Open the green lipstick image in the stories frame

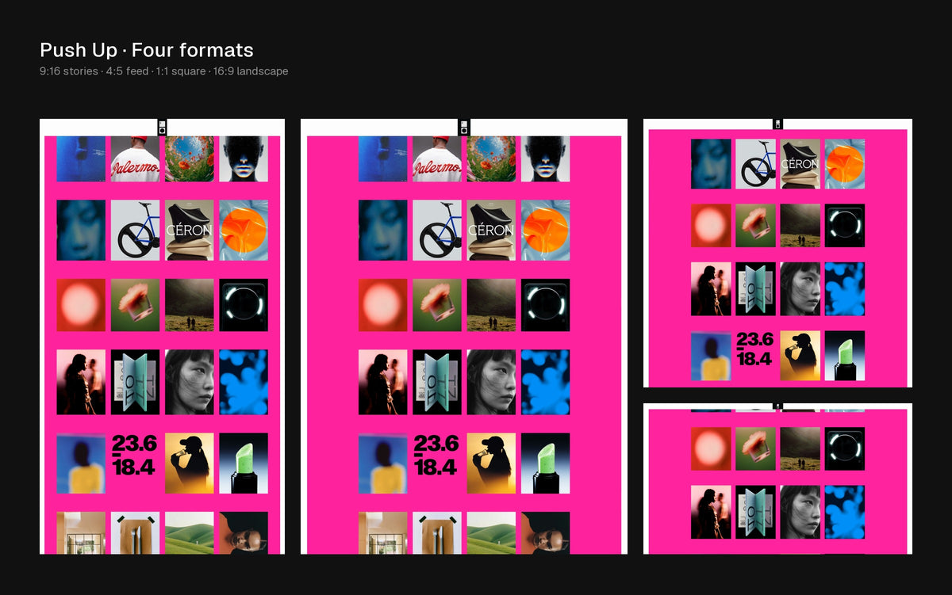[x=244, y=463]
